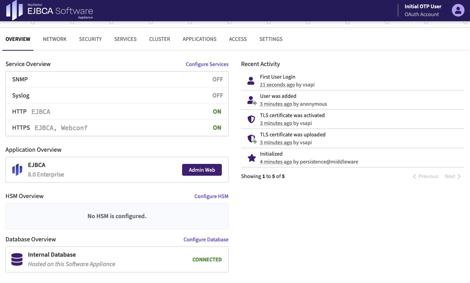The image size is (470, 283).
Task: Go to the CLUSTER tab
Action: pos(159,39)
